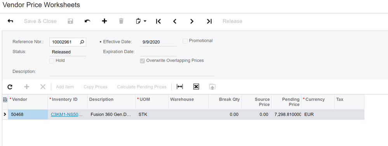Click grid column configuration icon
Viewport: 388px width, 146px height.
5,100
